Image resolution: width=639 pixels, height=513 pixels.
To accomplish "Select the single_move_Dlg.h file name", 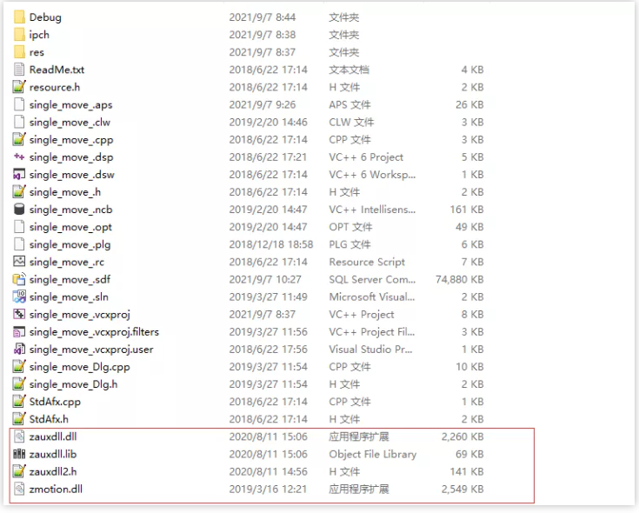I will click(73, 384).
